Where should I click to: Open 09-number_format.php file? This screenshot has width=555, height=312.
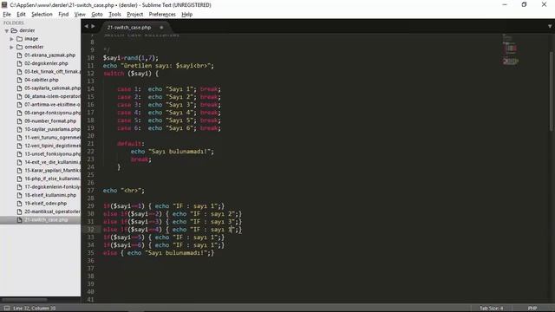tap(50, 121)
